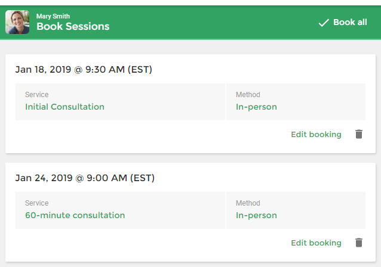Click the Jan 18, 2019 9:30 AM heading
Viewport: 381px width, 267px height.
point(84,70)
